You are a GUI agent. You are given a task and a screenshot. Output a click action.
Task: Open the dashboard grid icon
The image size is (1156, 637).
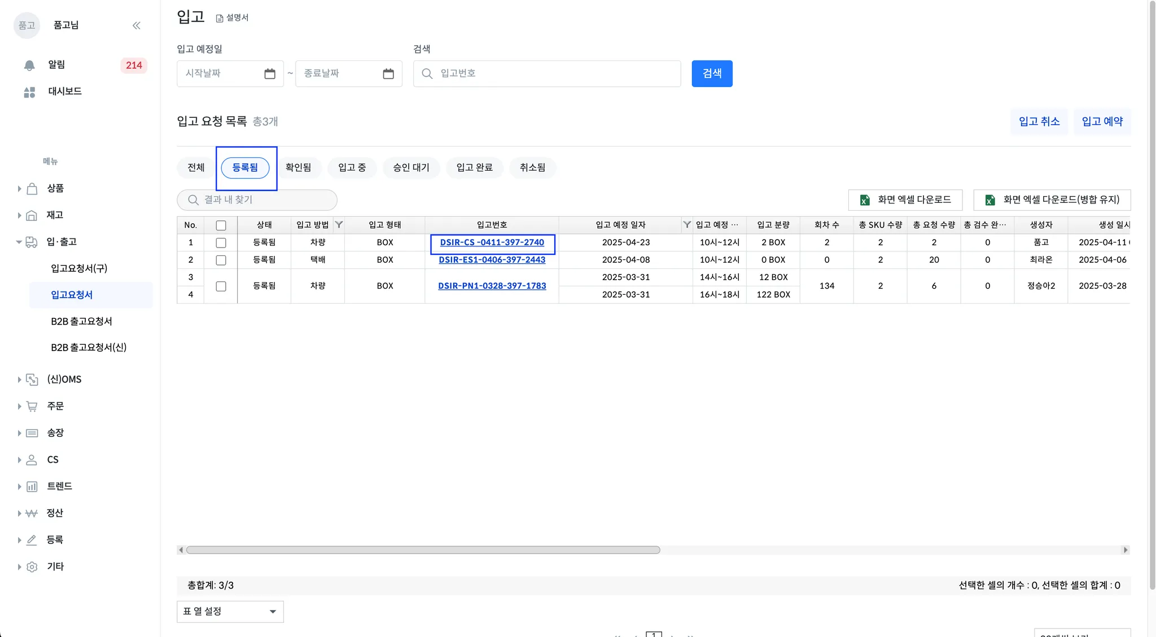coord(29,92)
